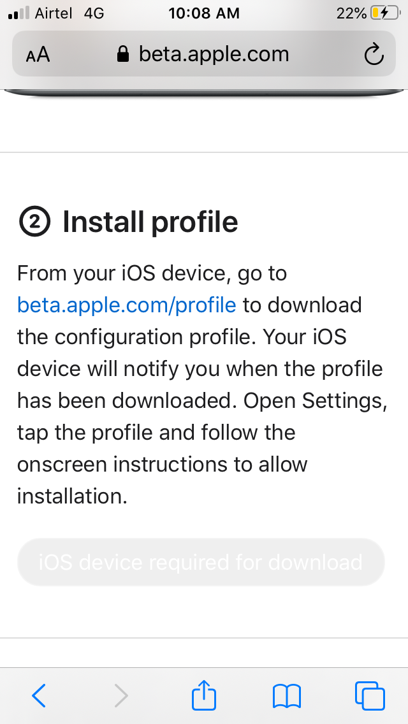The image size is (408, 724).
Task: Tap the 4G network indicator
Action: (x=94, y=13)
